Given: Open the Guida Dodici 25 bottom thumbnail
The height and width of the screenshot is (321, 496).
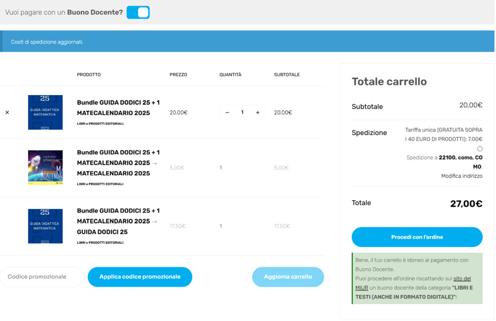Looking at the screenshot, I should click(45, 226).
